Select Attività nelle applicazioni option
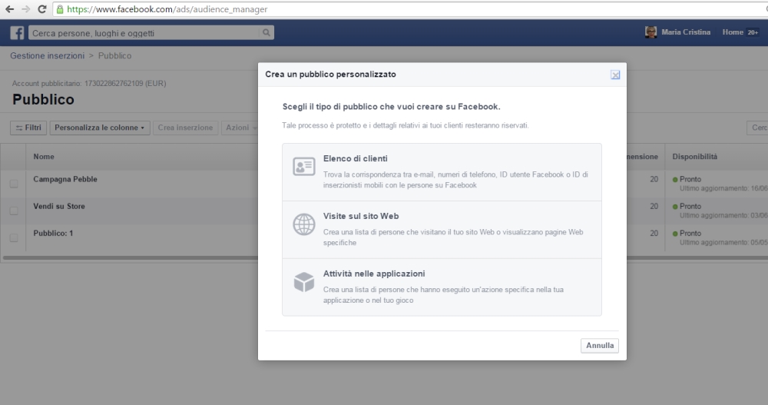 click(442, 287)
